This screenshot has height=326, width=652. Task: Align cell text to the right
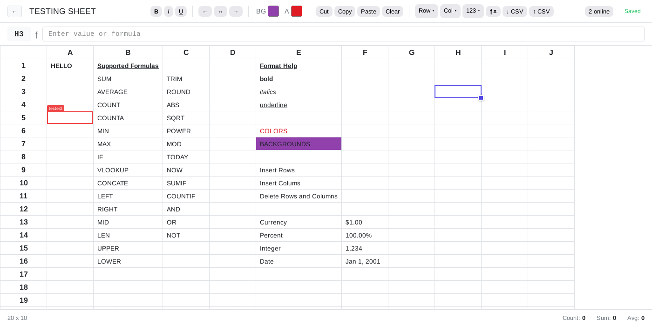(236, 11)
